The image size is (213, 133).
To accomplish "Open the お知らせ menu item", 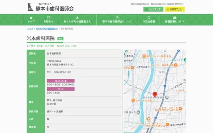I will click(x=48, y=20).
